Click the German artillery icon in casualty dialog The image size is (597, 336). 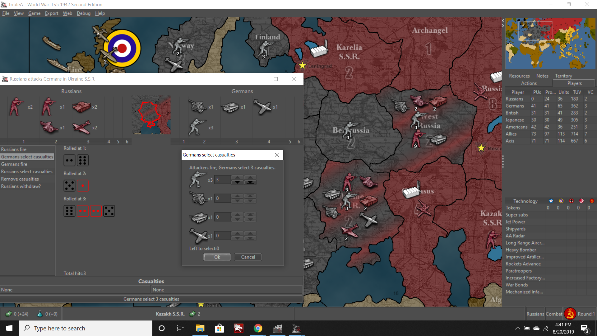(x=198, y=198)
